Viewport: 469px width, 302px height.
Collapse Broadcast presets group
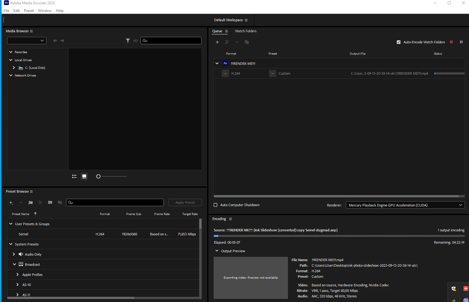(x=14, y=264)
